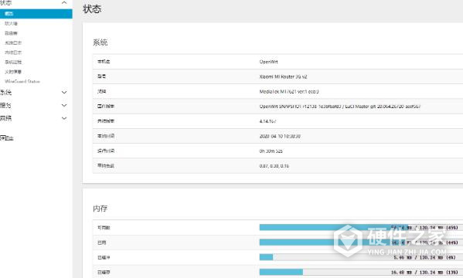Screen dimensions: 463x278
Task: Click the 已用 used memory progress bar
Action: [x=361, y=242]
